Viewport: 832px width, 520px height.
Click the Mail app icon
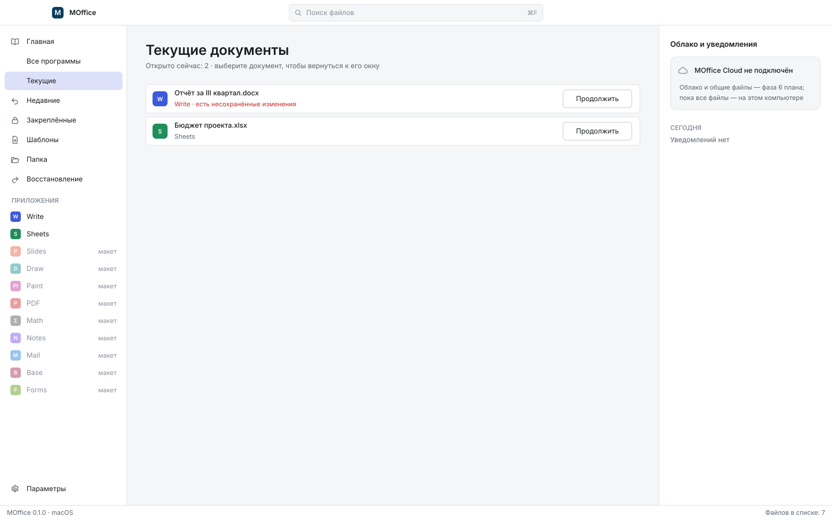click(x=16, y=355)
